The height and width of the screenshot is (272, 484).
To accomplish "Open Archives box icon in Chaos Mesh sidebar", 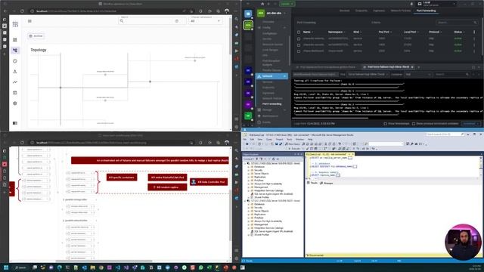I will click(x=15, y=92).
